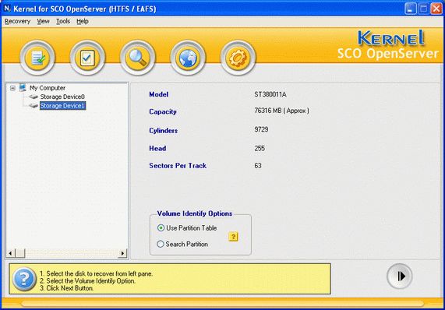
Task: Select Search Partition option
Action: tap(182, 245)
